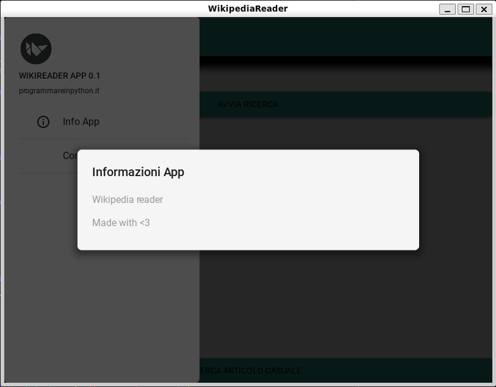496x387 pixels.
Task: Minimize the WikipediaReader window
Action: 447,9
